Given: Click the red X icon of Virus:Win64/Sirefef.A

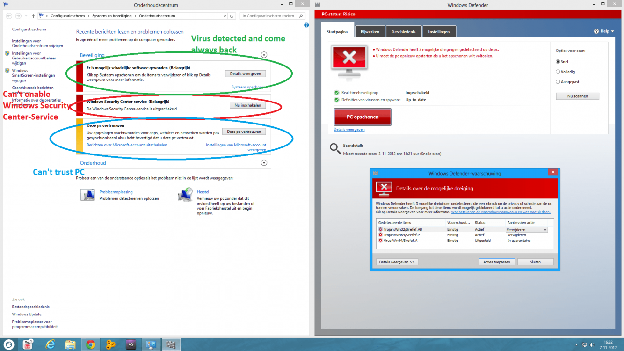Looking at the screenshot, I should [381, 241].
